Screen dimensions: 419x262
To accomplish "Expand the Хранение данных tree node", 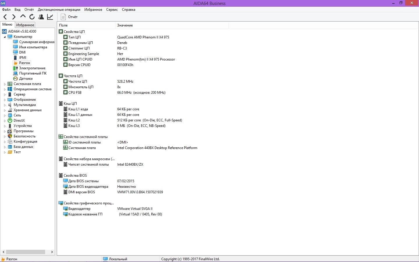I will (x=5, y=110).
